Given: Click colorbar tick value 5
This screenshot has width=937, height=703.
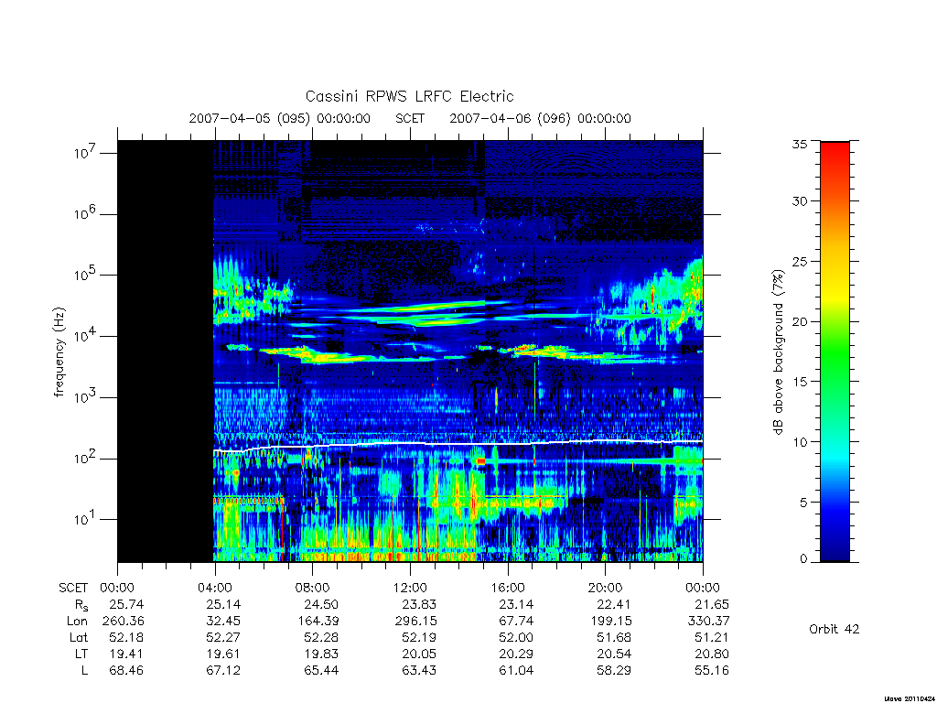Looking at the screenshot, I should point(803,503).
